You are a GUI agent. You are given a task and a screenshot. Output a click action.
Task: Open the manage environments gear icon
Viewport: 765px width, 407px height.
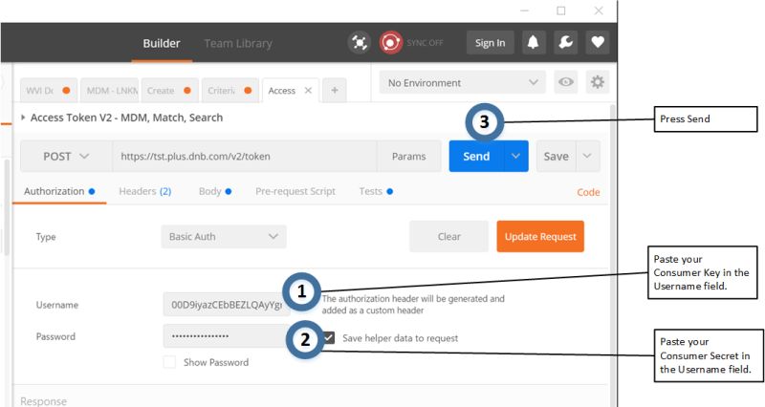pos(597,82)
